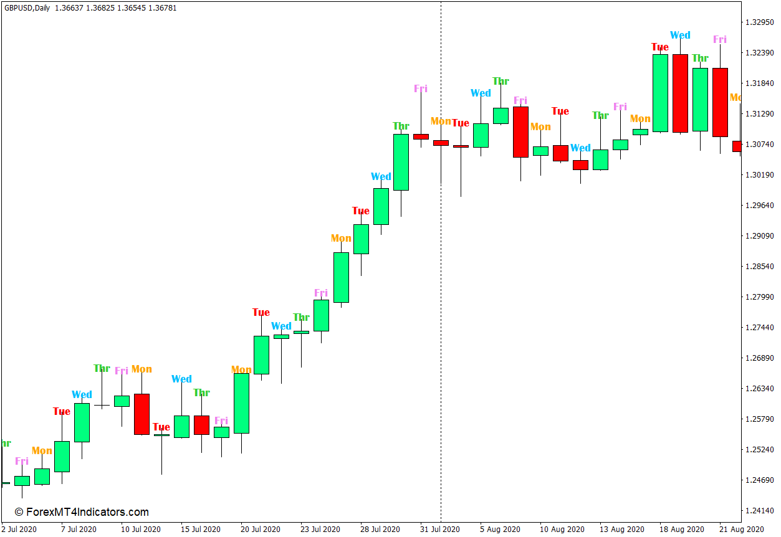Click price level 1.25790 on the axis
Viewport: 781px width, 537px height.
[x=759, y=419]
